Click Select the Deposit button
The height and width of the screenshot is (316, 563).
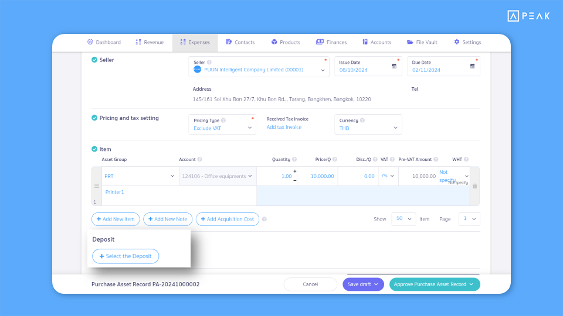pos(126,256)
